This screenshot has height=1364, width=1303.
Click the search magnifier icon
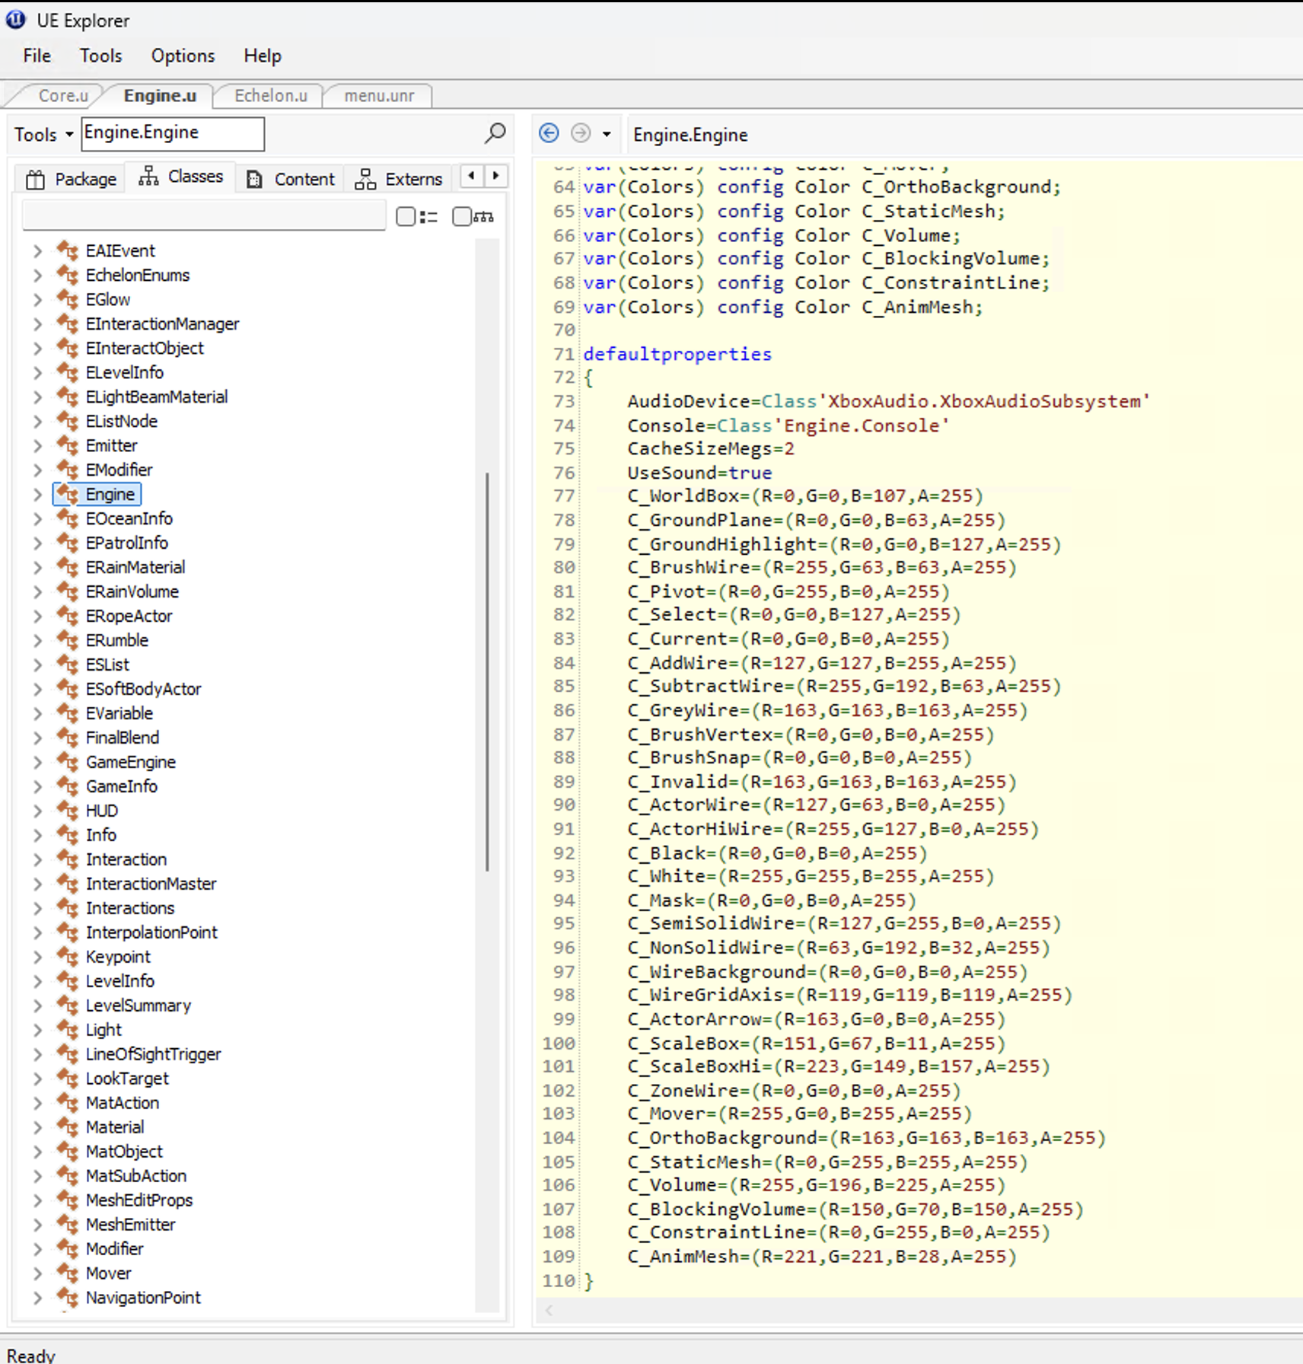494,132
